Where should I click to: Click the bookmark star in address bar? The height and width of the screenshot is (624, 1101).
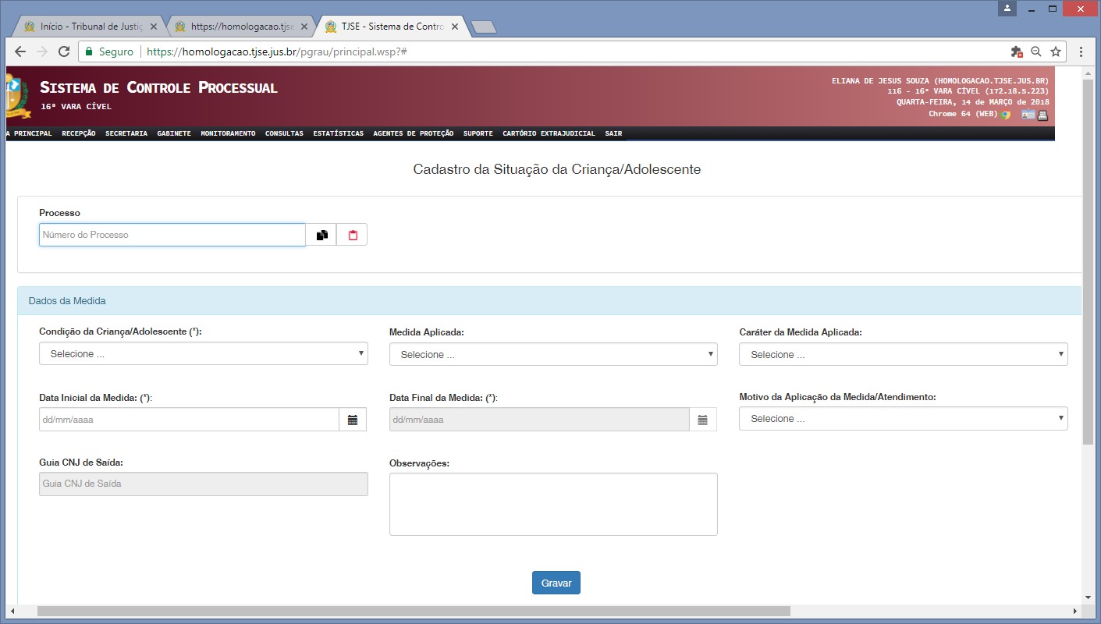[1056, 51]
